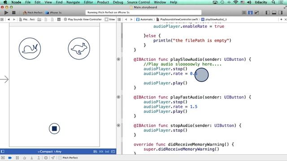Go forward in storyboard editor history
Screen dimensions: 287x161
[x=14, y=19]
